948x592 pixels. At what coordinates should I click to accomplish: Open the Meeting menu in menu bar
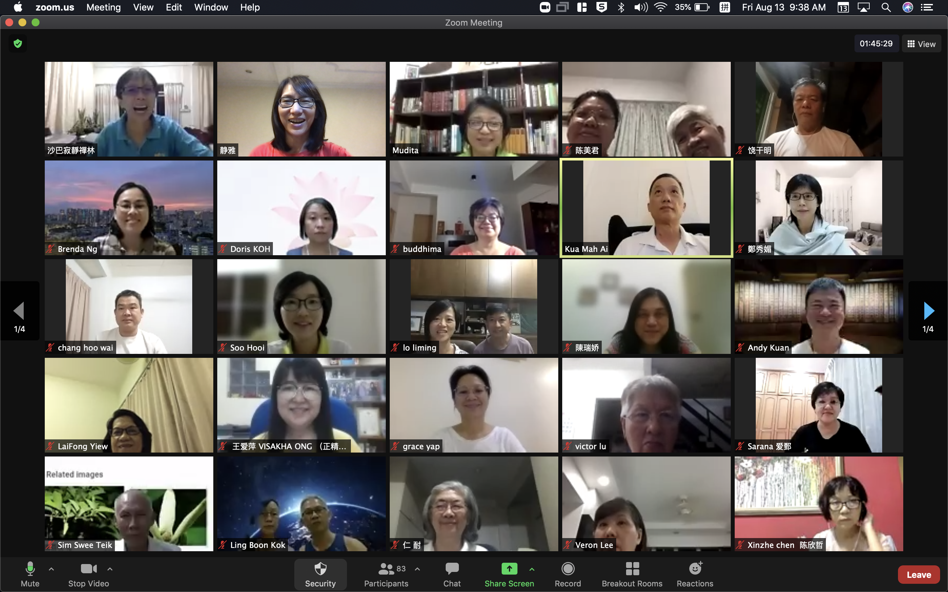point(103,7)
